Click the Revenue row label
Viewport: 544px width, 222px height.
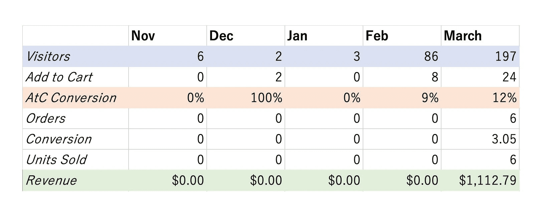[75, 180]
